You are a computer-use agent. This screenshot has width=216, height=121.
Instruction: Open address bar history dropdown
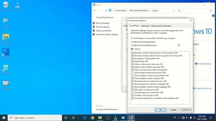[174, 10]
